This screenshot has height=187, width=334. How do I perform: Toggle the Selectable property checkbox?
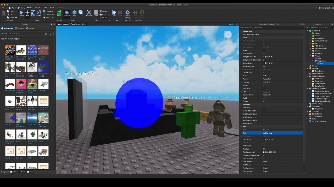coord(264,89)
